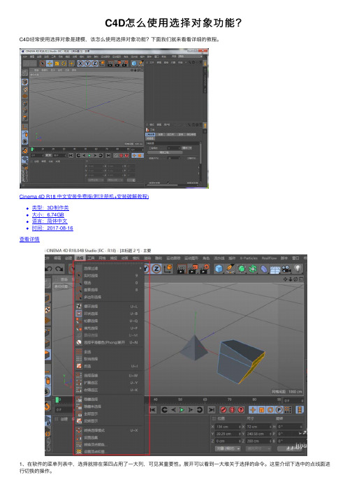Open the 对象(相对) coordinate dropdown
This screenshot has width=352, height=498.
coord(228,448)
